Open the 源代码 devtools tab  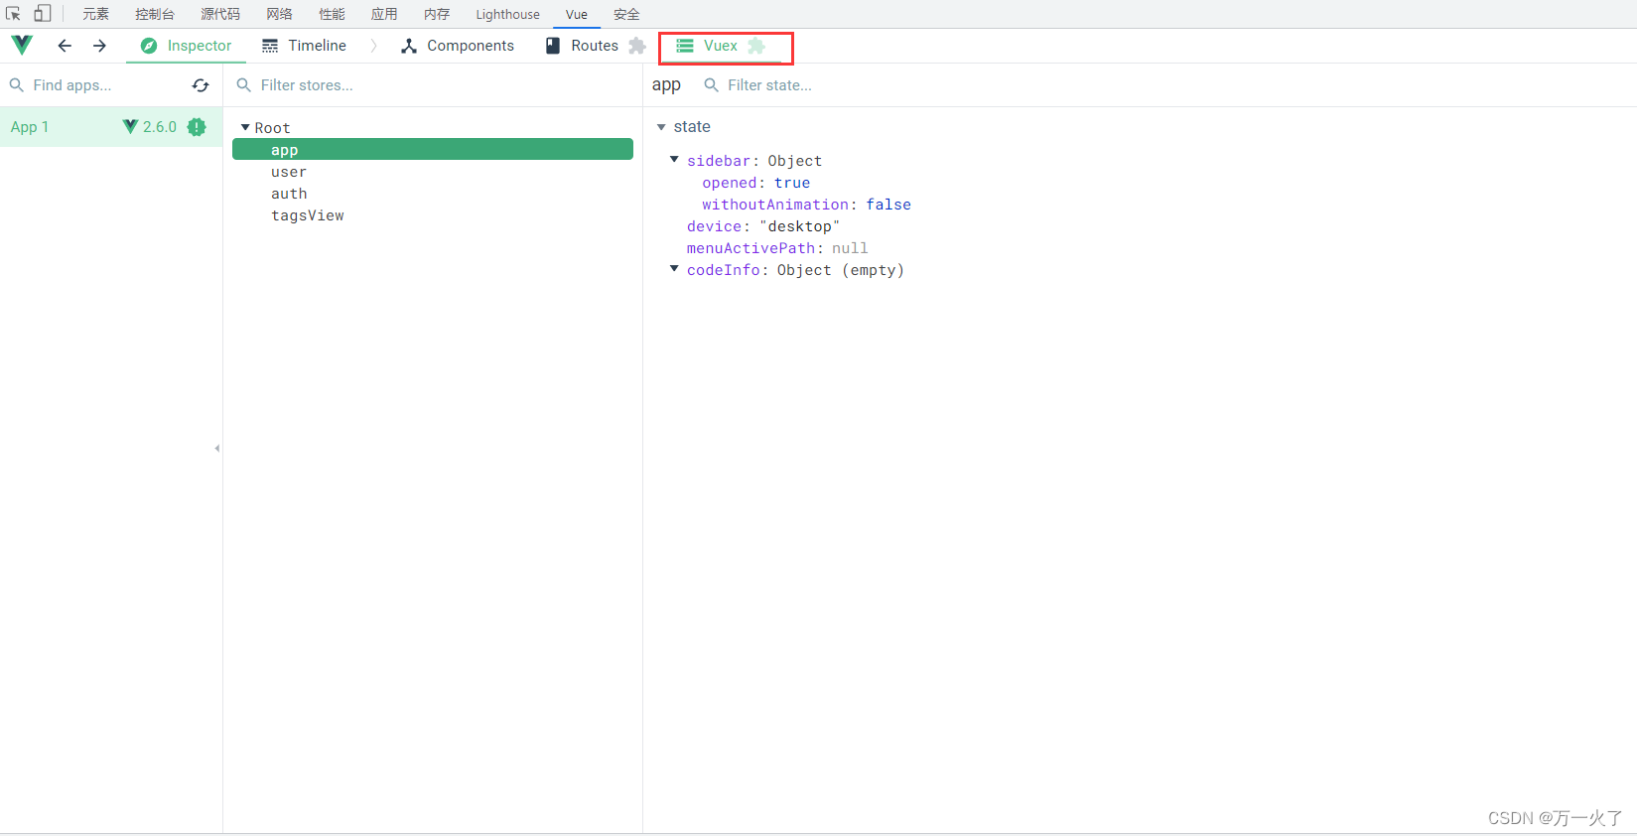pos(220,14)
